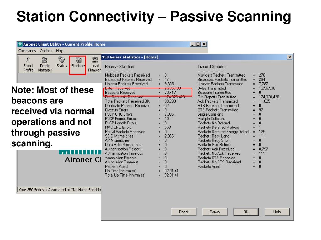Select the PLCP Length Errors label
Viewport: 321px width, 240px height.
(120, 123)
